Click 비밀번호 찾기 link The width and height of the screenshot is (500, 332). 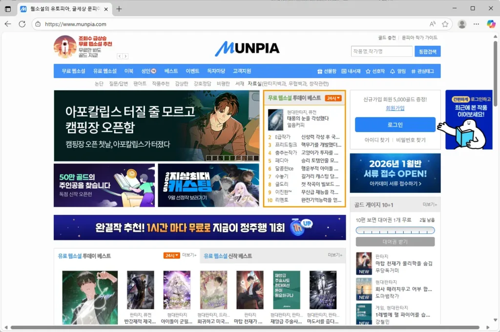411,140
